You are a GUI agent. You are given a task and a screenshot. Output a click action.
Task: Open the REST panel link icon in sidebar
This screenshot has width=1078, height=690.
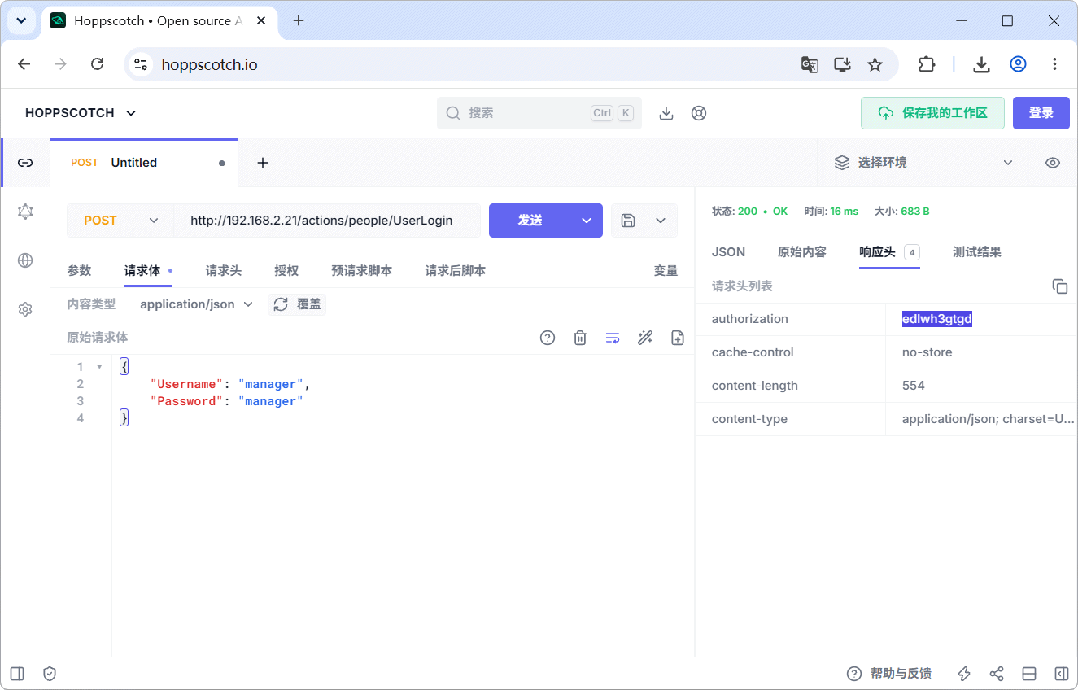click(25, 163)
